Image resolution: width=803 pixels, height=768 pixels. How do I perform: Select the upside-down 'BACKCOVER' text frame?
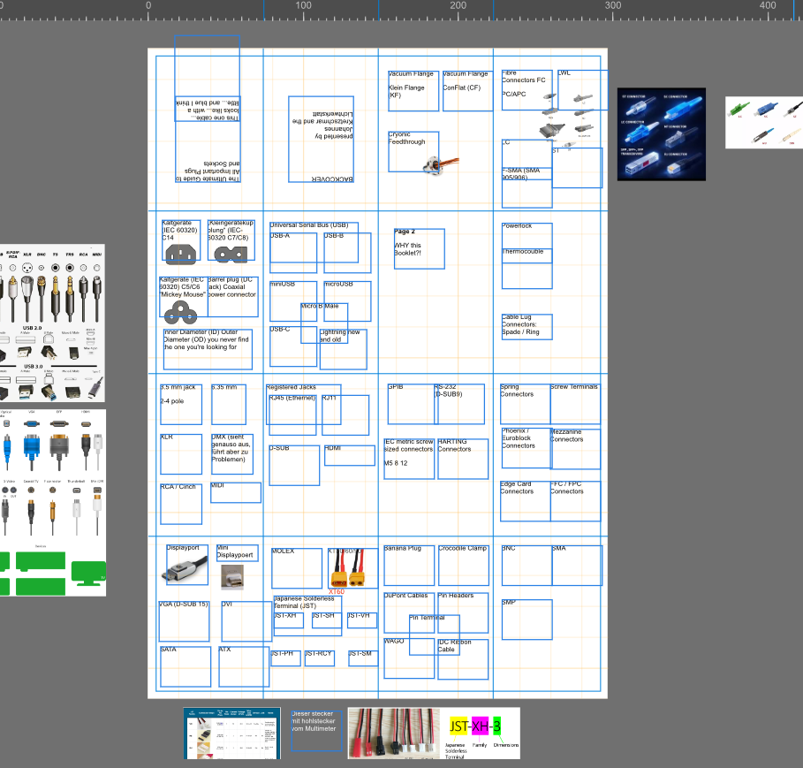tap(321, 140)
